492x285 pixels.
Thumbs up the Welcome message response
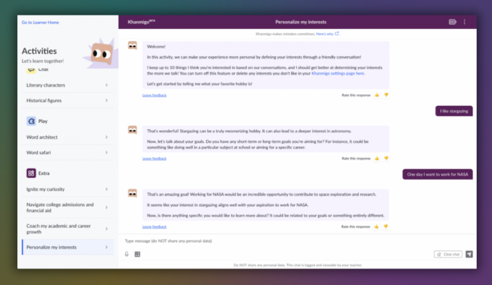click(x=376, y=95)
